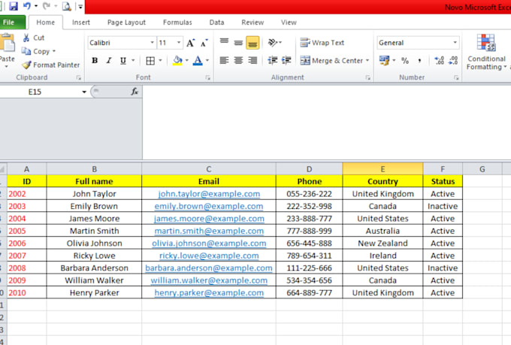Click the Select All corner button
This screenshot has height=345, width=511.
3,169
